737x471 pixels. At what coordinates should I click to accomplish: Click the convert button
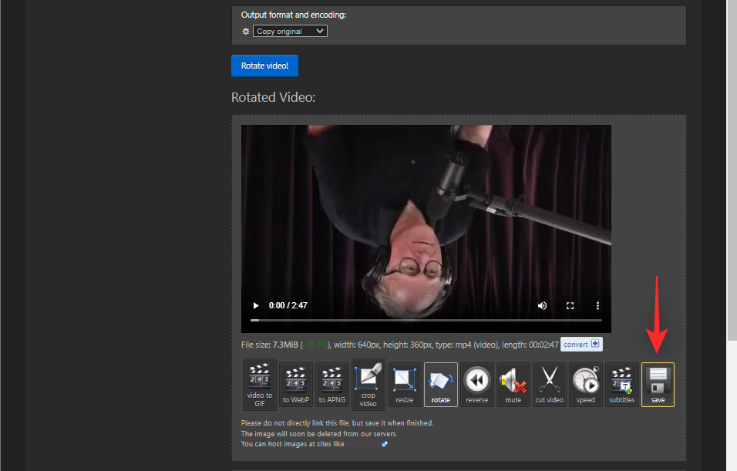[581, 344]
